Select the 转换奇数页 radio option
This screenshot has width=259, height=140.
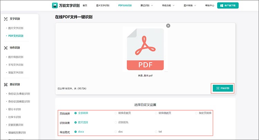tap(116, 113)
